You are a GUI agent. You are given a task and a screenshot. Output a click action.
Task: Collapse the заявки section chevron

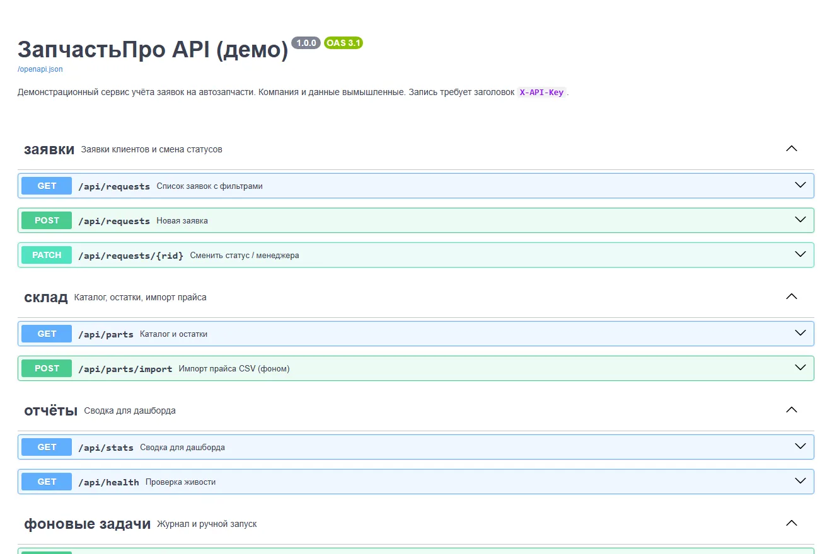coord(792,149)
